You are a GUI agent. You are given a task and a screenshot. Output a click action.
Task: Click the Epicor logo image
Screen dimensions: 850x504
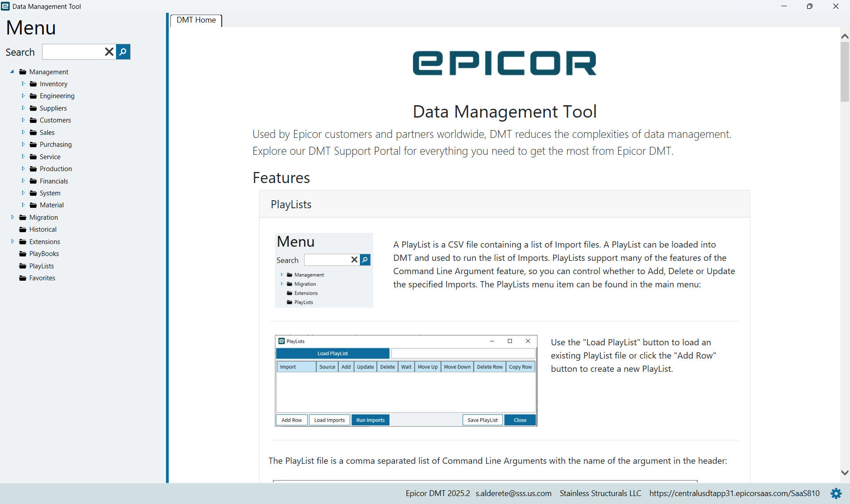click(x=504, y=63)
